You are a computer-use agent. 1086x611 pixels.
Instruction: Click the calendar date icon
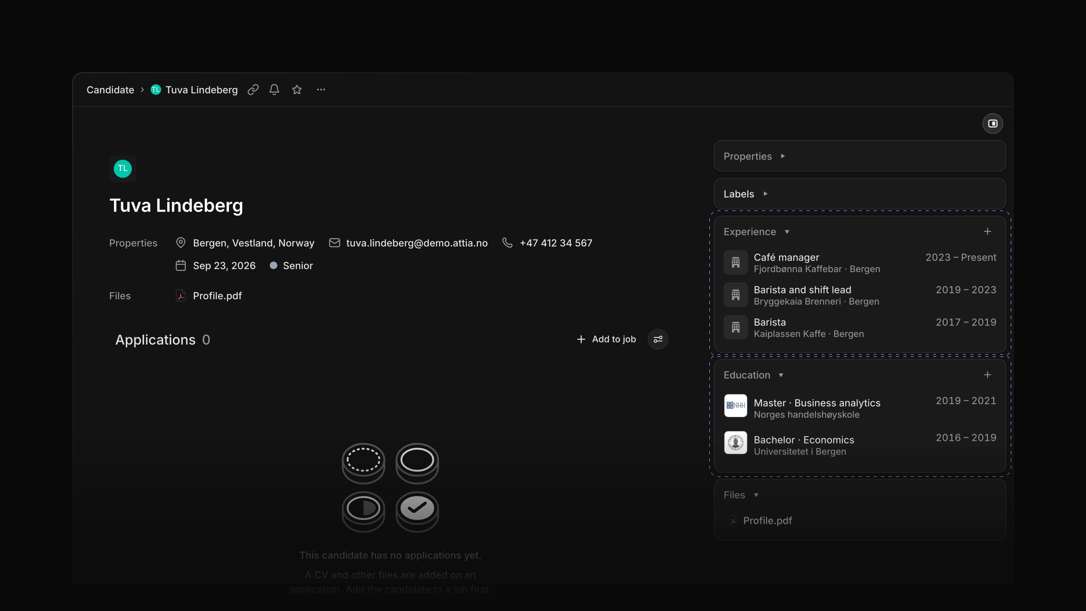pyautogui.click(x=180, y=266)
